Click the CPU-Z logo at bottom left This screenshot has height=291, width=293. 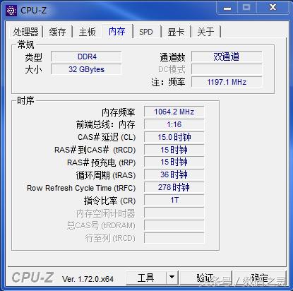(32, 278)
